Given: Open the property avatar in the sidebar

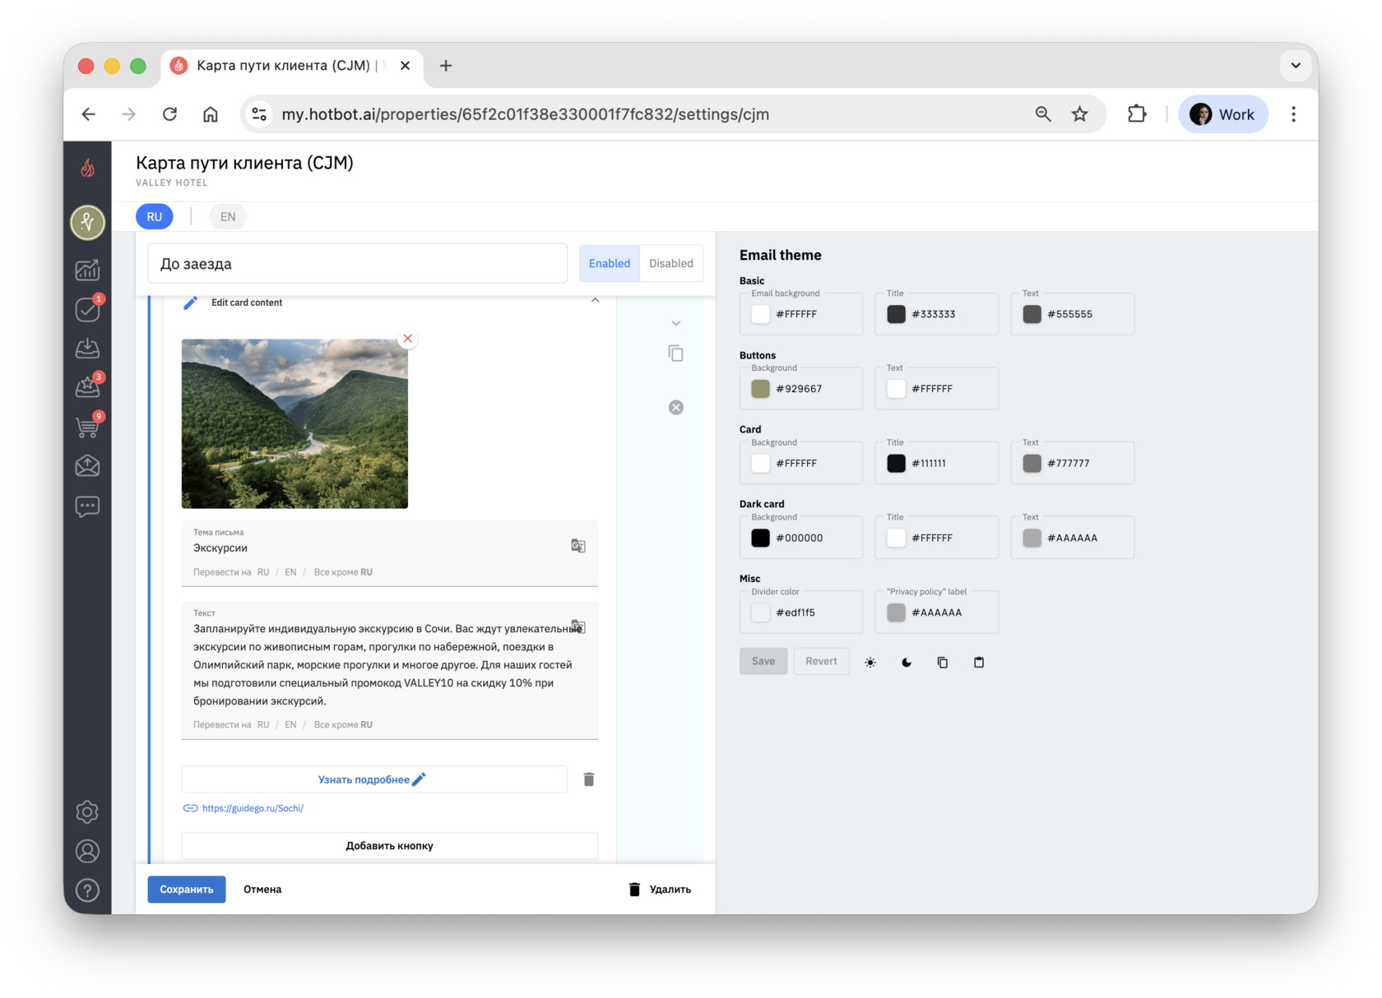Looking at the screenshot, I should pyautogui.click(x=87, y=222).
